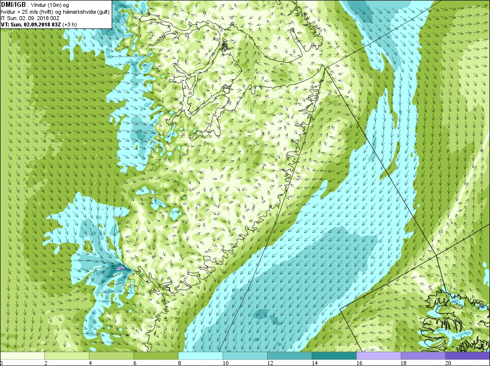Click the 12–14 m/s teal legend swatch
The height and width of the screenshot is (366, 490).
pos(290,356)
